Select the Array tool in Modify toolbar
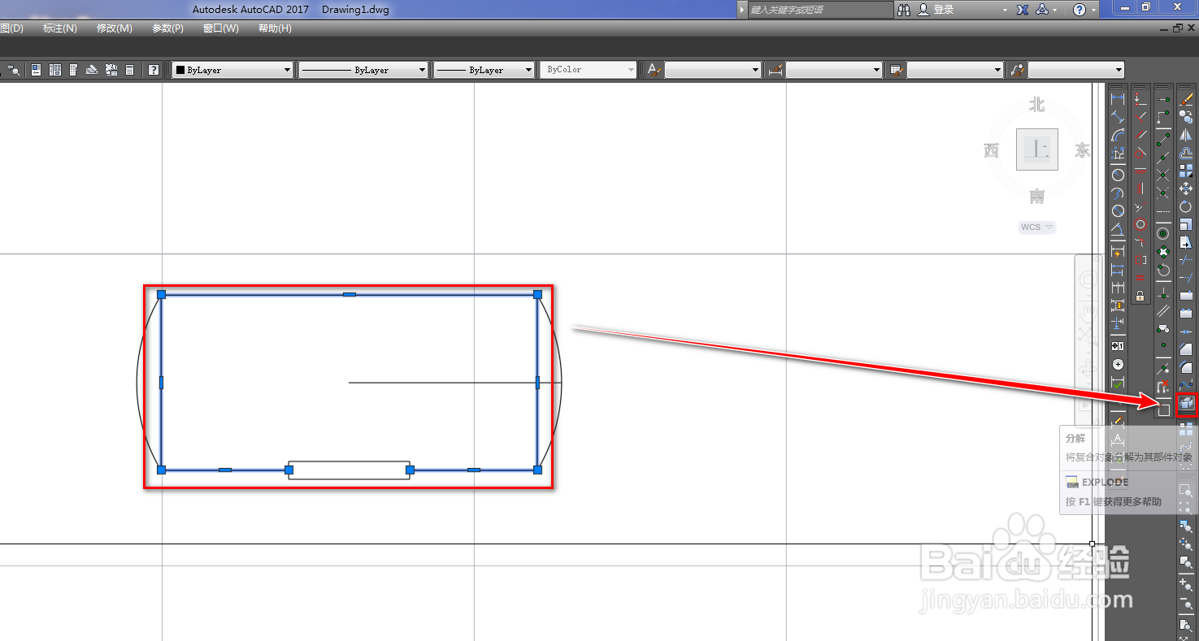The height and width of the screenshot is (641, 1199). click(x=1186, y=171)
